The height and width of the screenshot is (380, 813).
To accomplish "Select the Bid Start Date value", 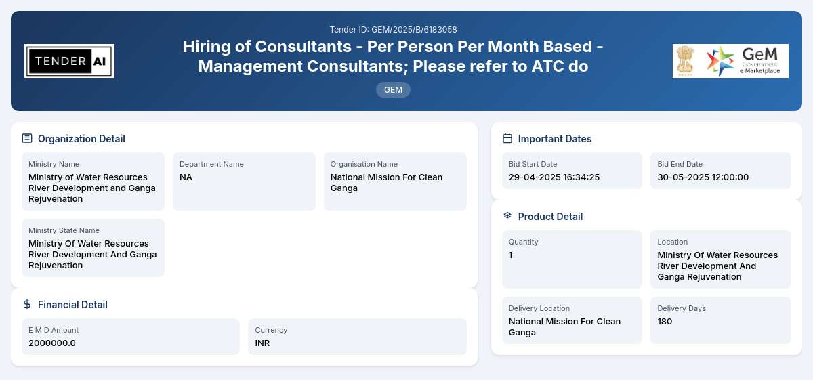I will 554,177.
